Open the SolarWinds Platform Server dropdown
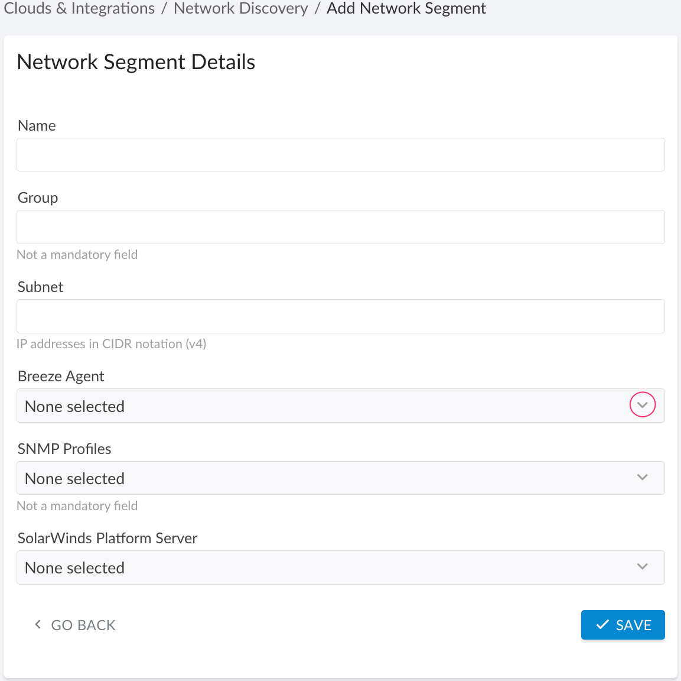The width and height of the screenshot is (681, 681). coord(340,567)
